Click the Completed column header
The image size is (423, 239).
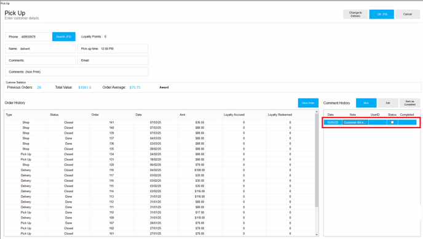[x=407, y=115]
